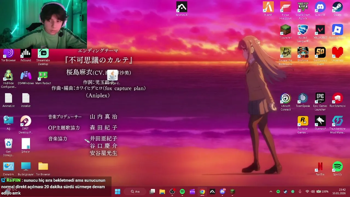The width and height of the screenshot is (350, 197).
Task: Select the Rocket League desktop icon
Action: 303,33
